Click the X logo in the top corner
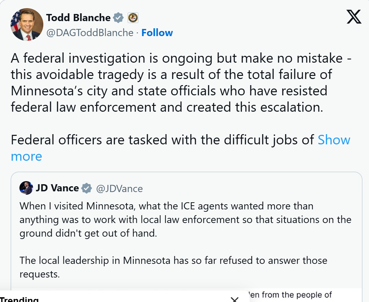Viewport: 369px width, 302px height. pyautogui.click(x=354, y=17)
